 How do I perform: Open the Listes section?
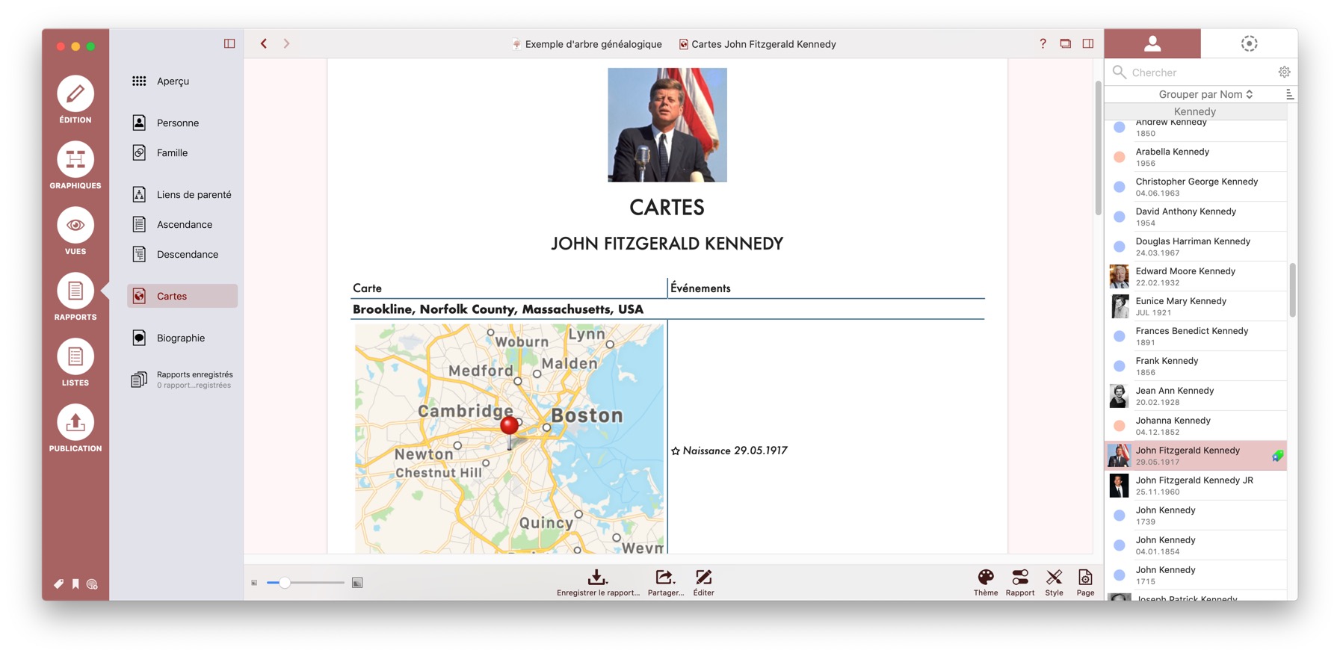75,362
